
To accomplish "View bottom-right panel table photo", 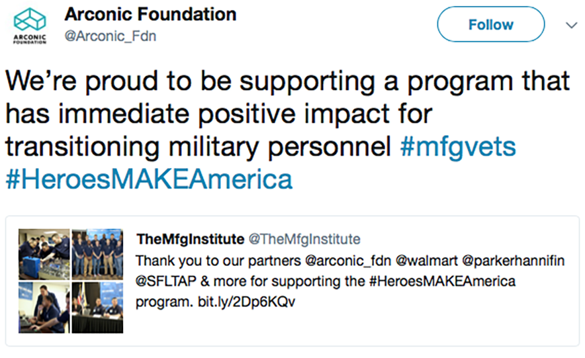I will (97, 308).
